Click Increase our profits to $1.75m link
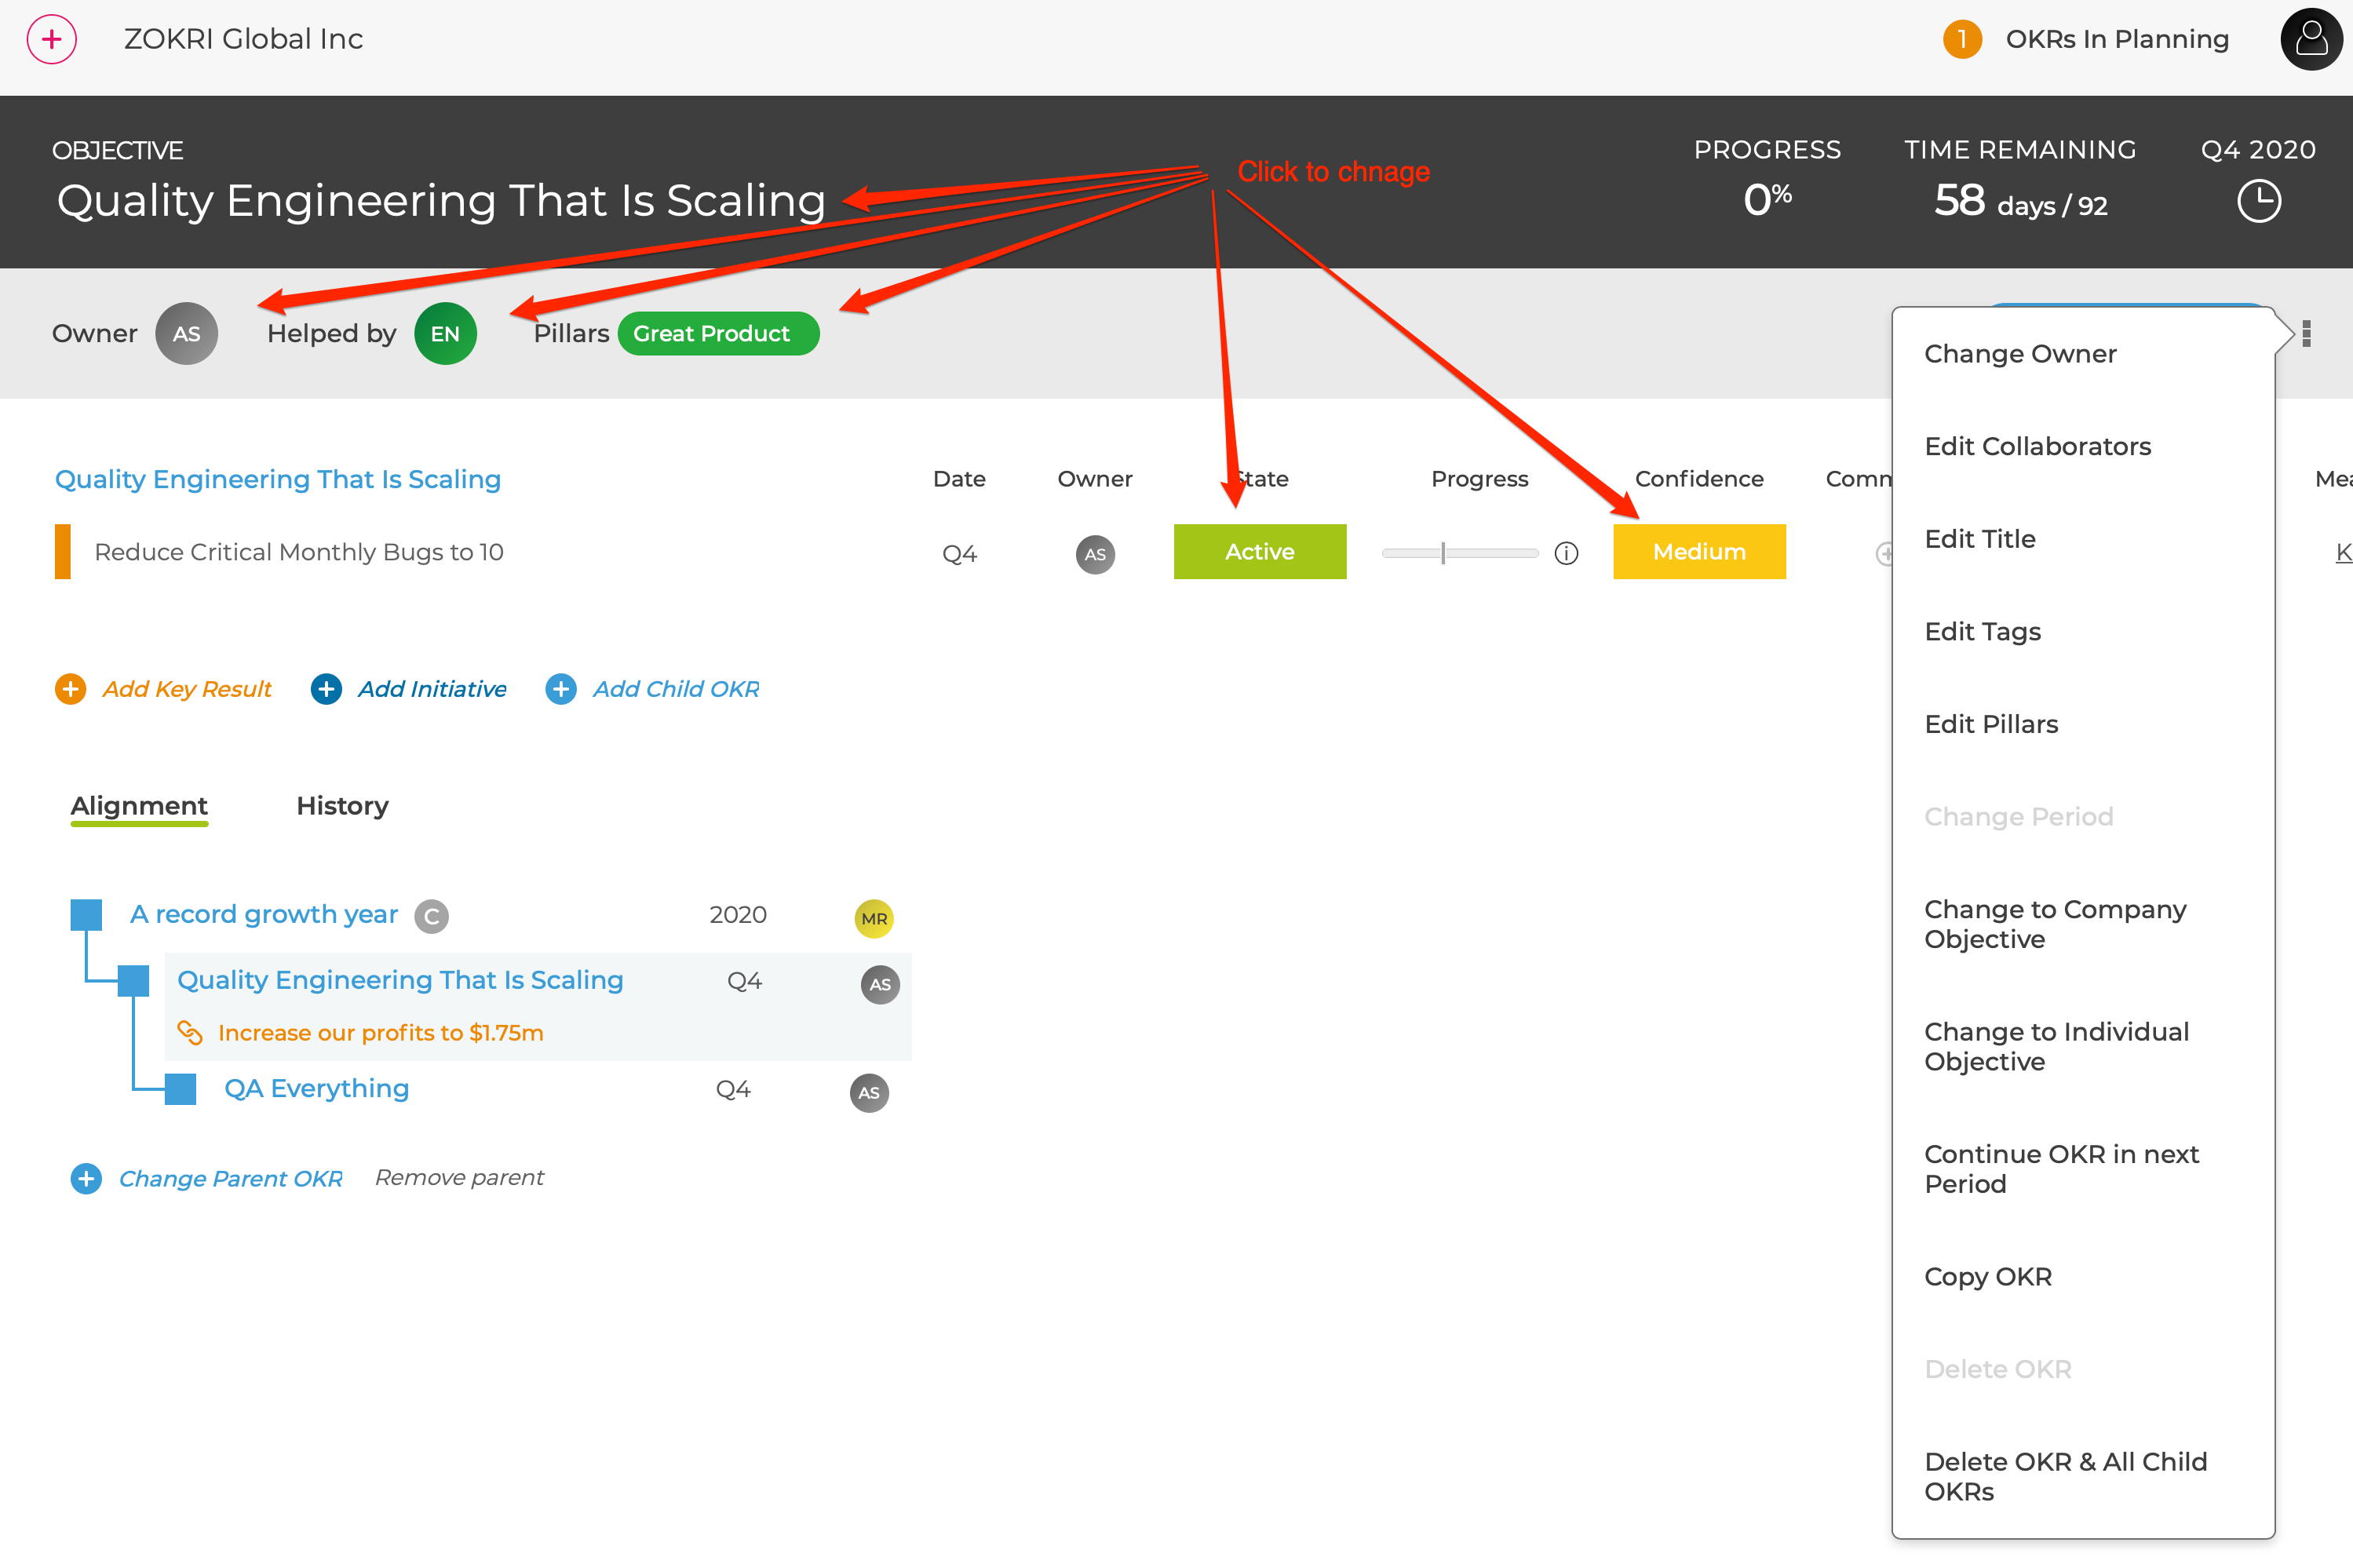The image size is (2353, 1568). (x=380, y=1032)
